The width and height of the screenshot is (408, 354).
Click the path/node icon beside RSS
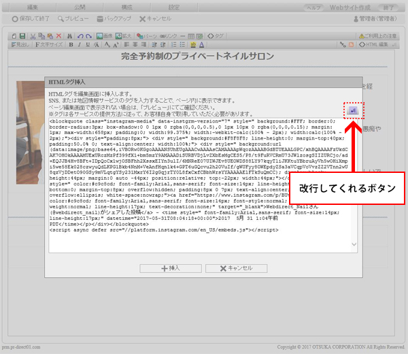point(343,44)
